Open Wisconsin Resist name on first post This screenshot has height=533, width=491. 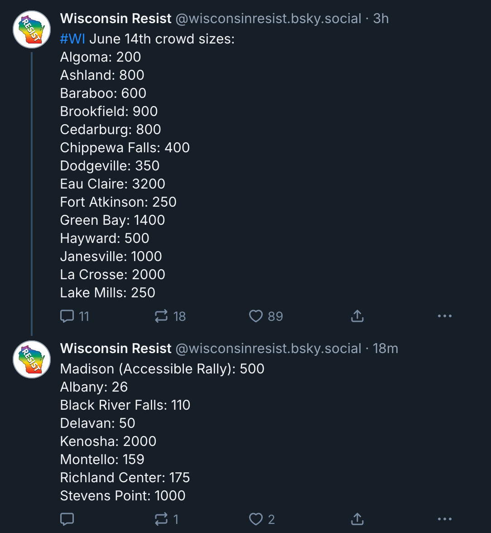click(x=116, y=19)
